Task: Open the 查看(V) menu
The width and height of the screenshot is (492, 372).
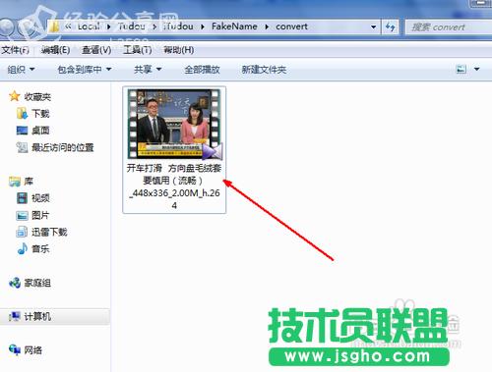Action: [x=96, y=50]
